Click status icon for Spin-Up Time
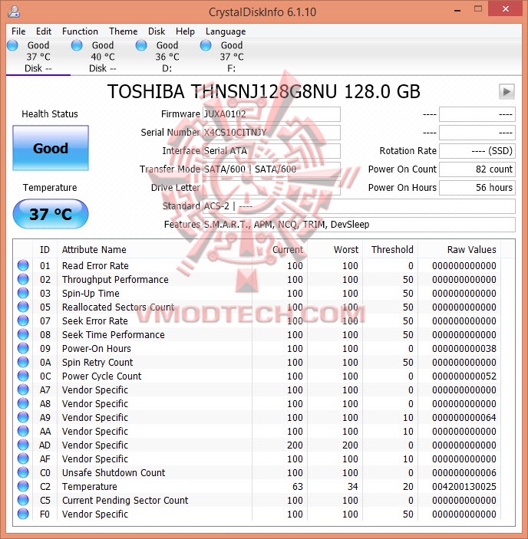The height and width of the screenshot is (539, 528). (x=23, y=293)
